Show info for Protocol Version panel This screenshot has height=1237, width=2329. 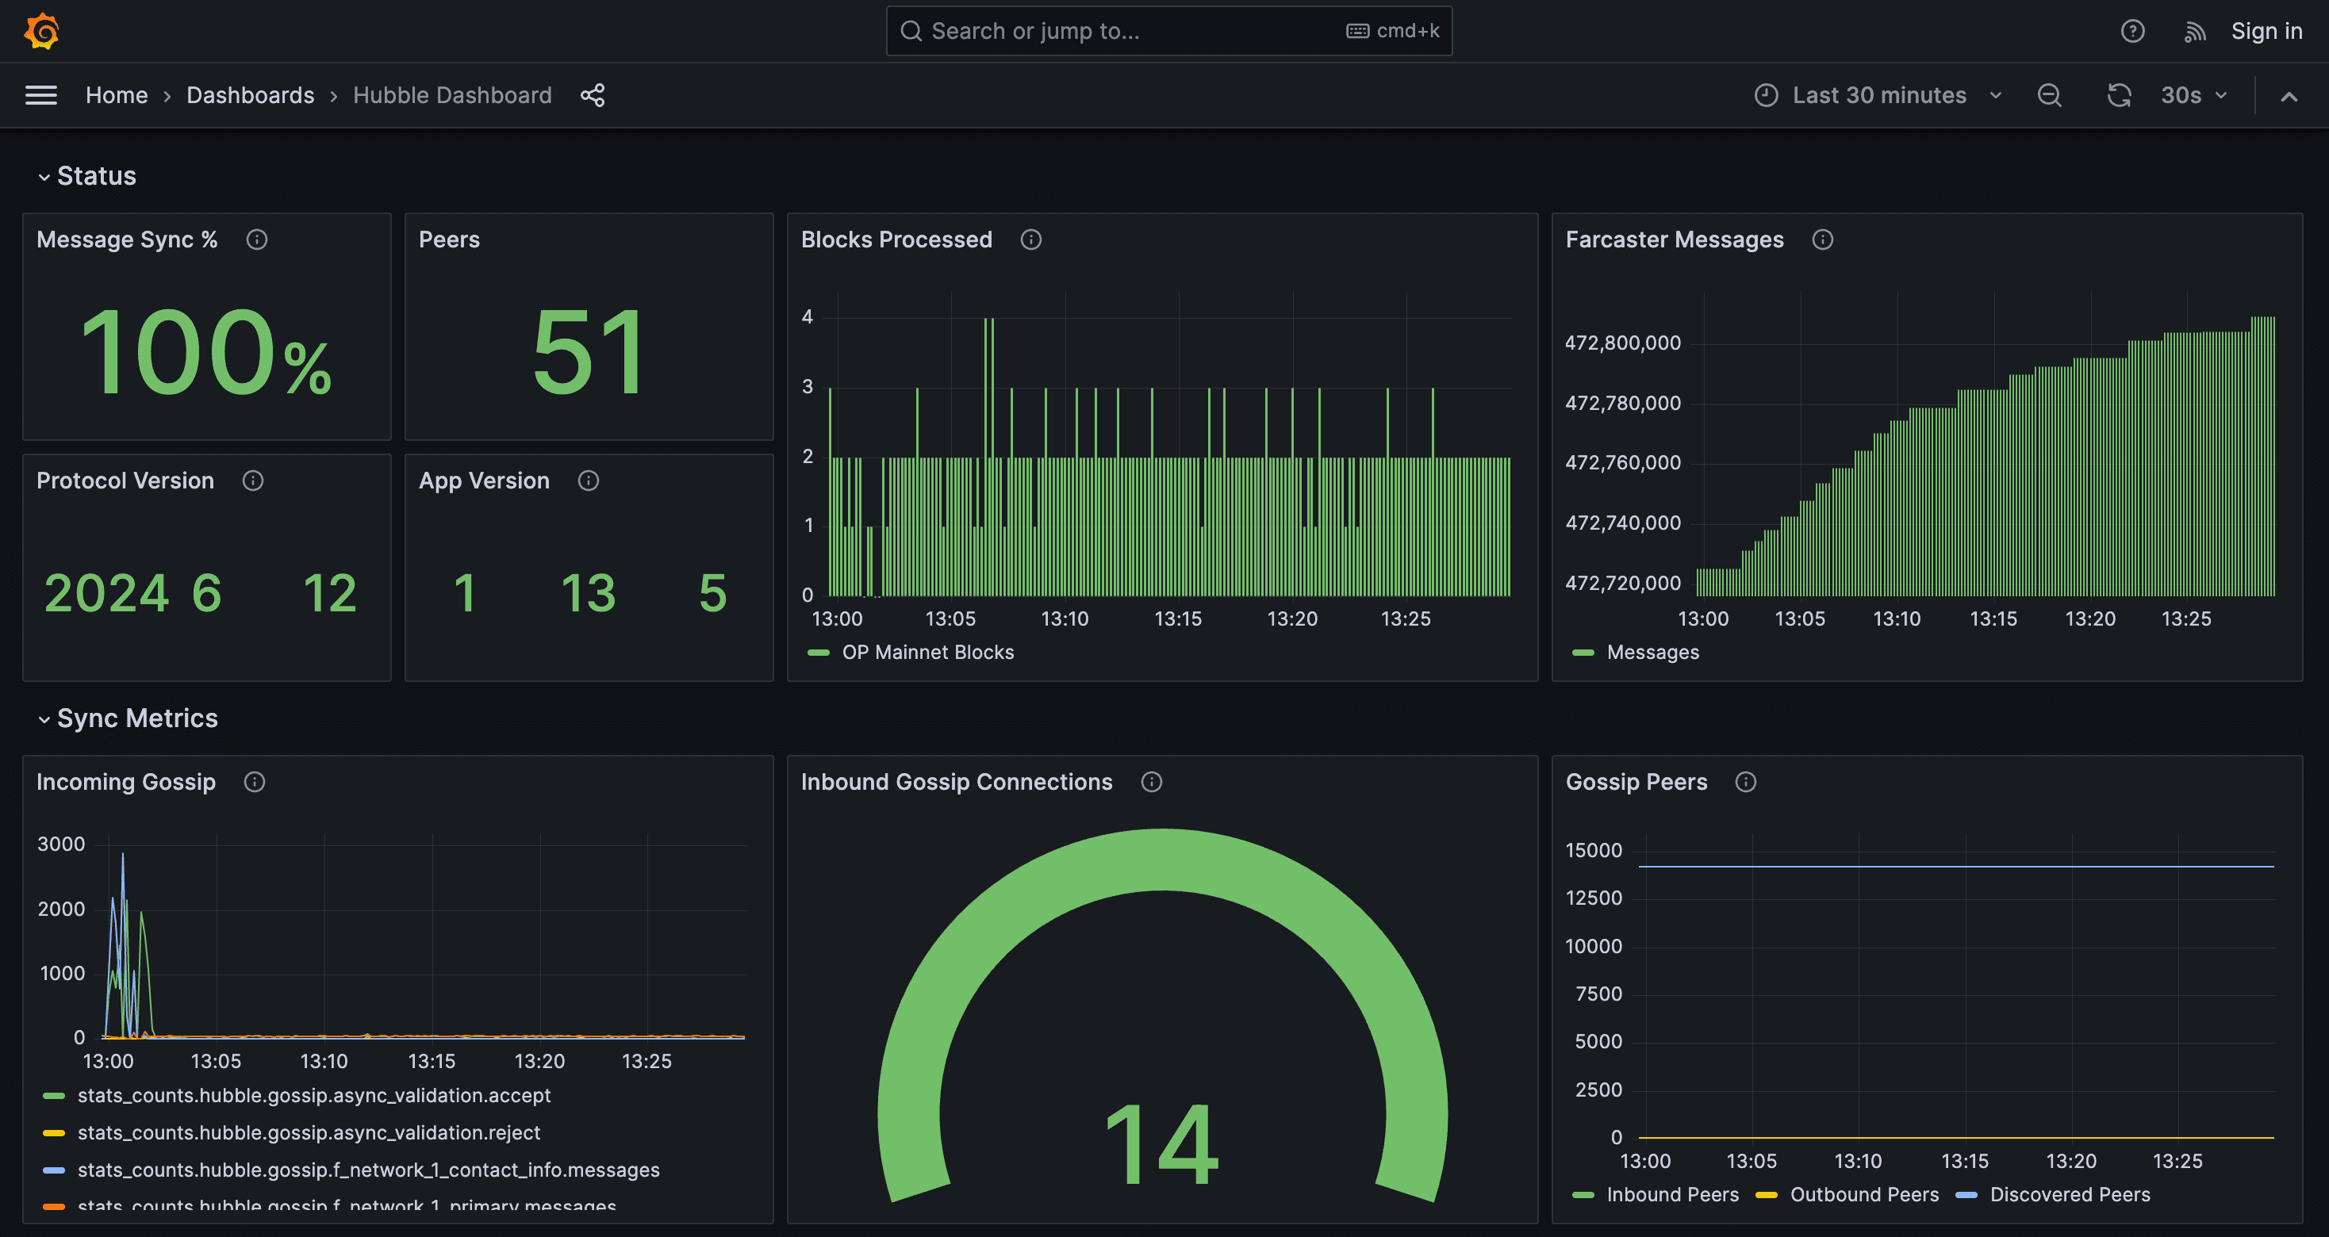tap(253, 481)
